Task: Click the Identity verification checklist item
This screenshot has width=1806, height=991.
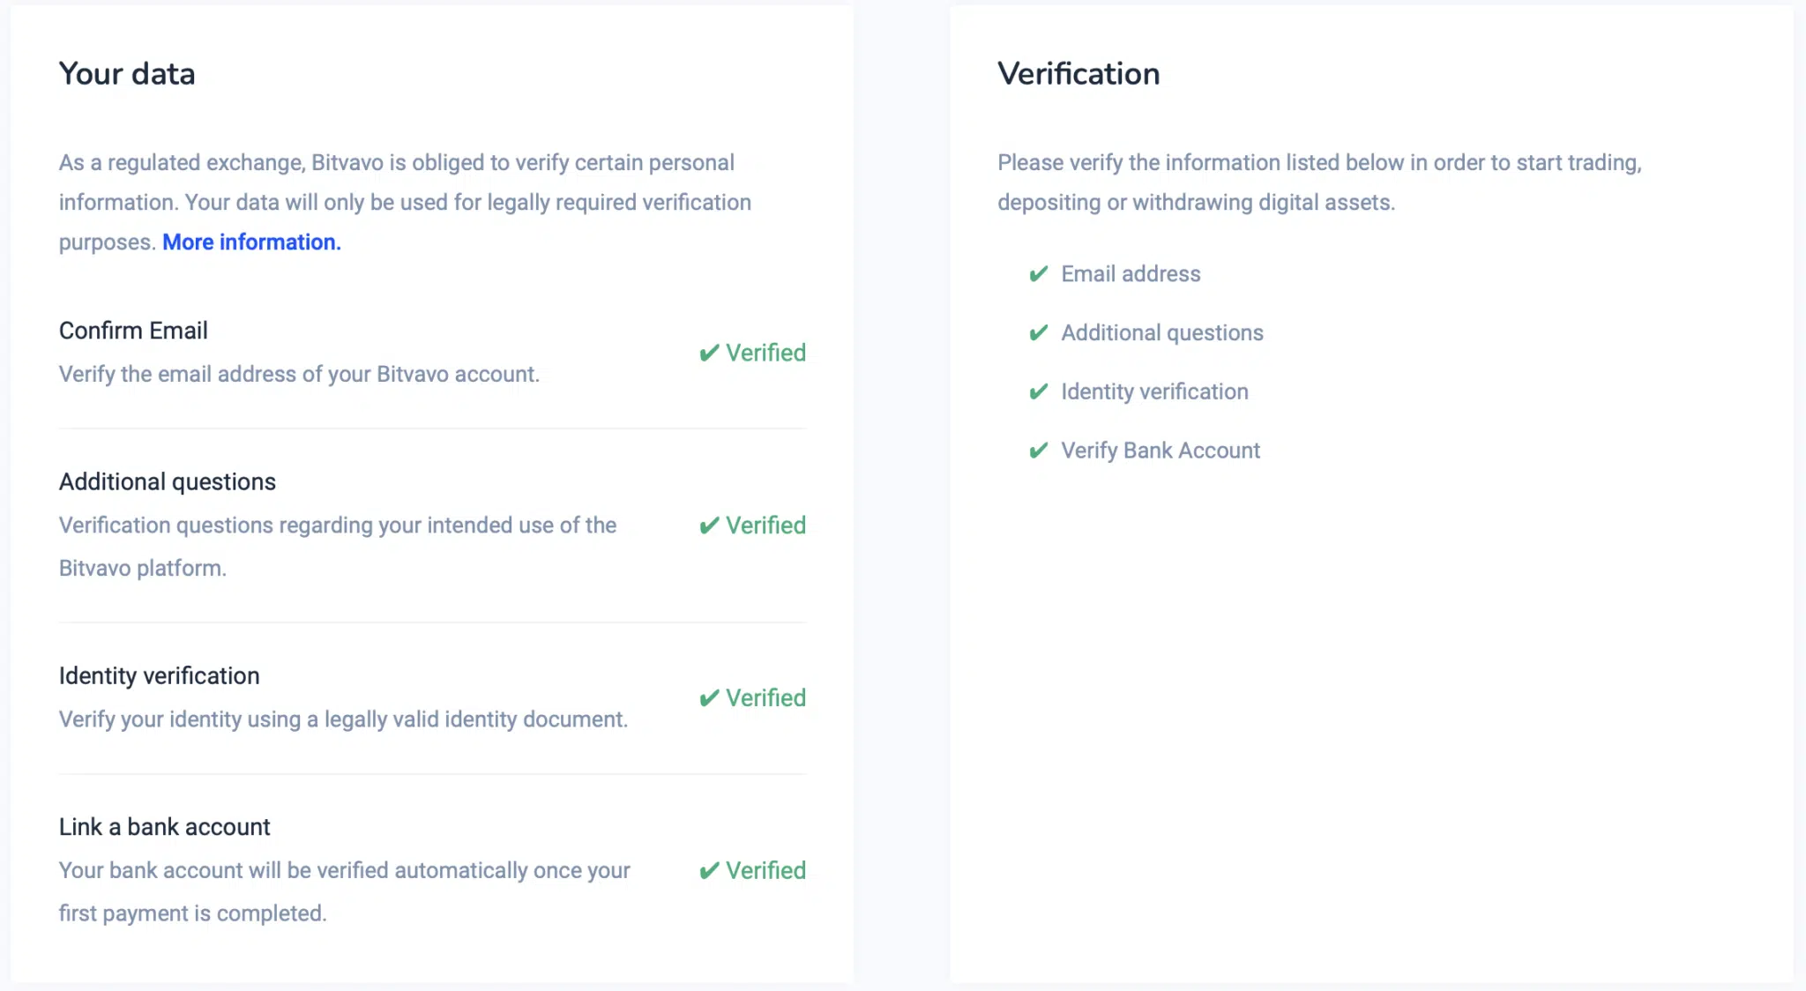Action: click(1154, 391)
